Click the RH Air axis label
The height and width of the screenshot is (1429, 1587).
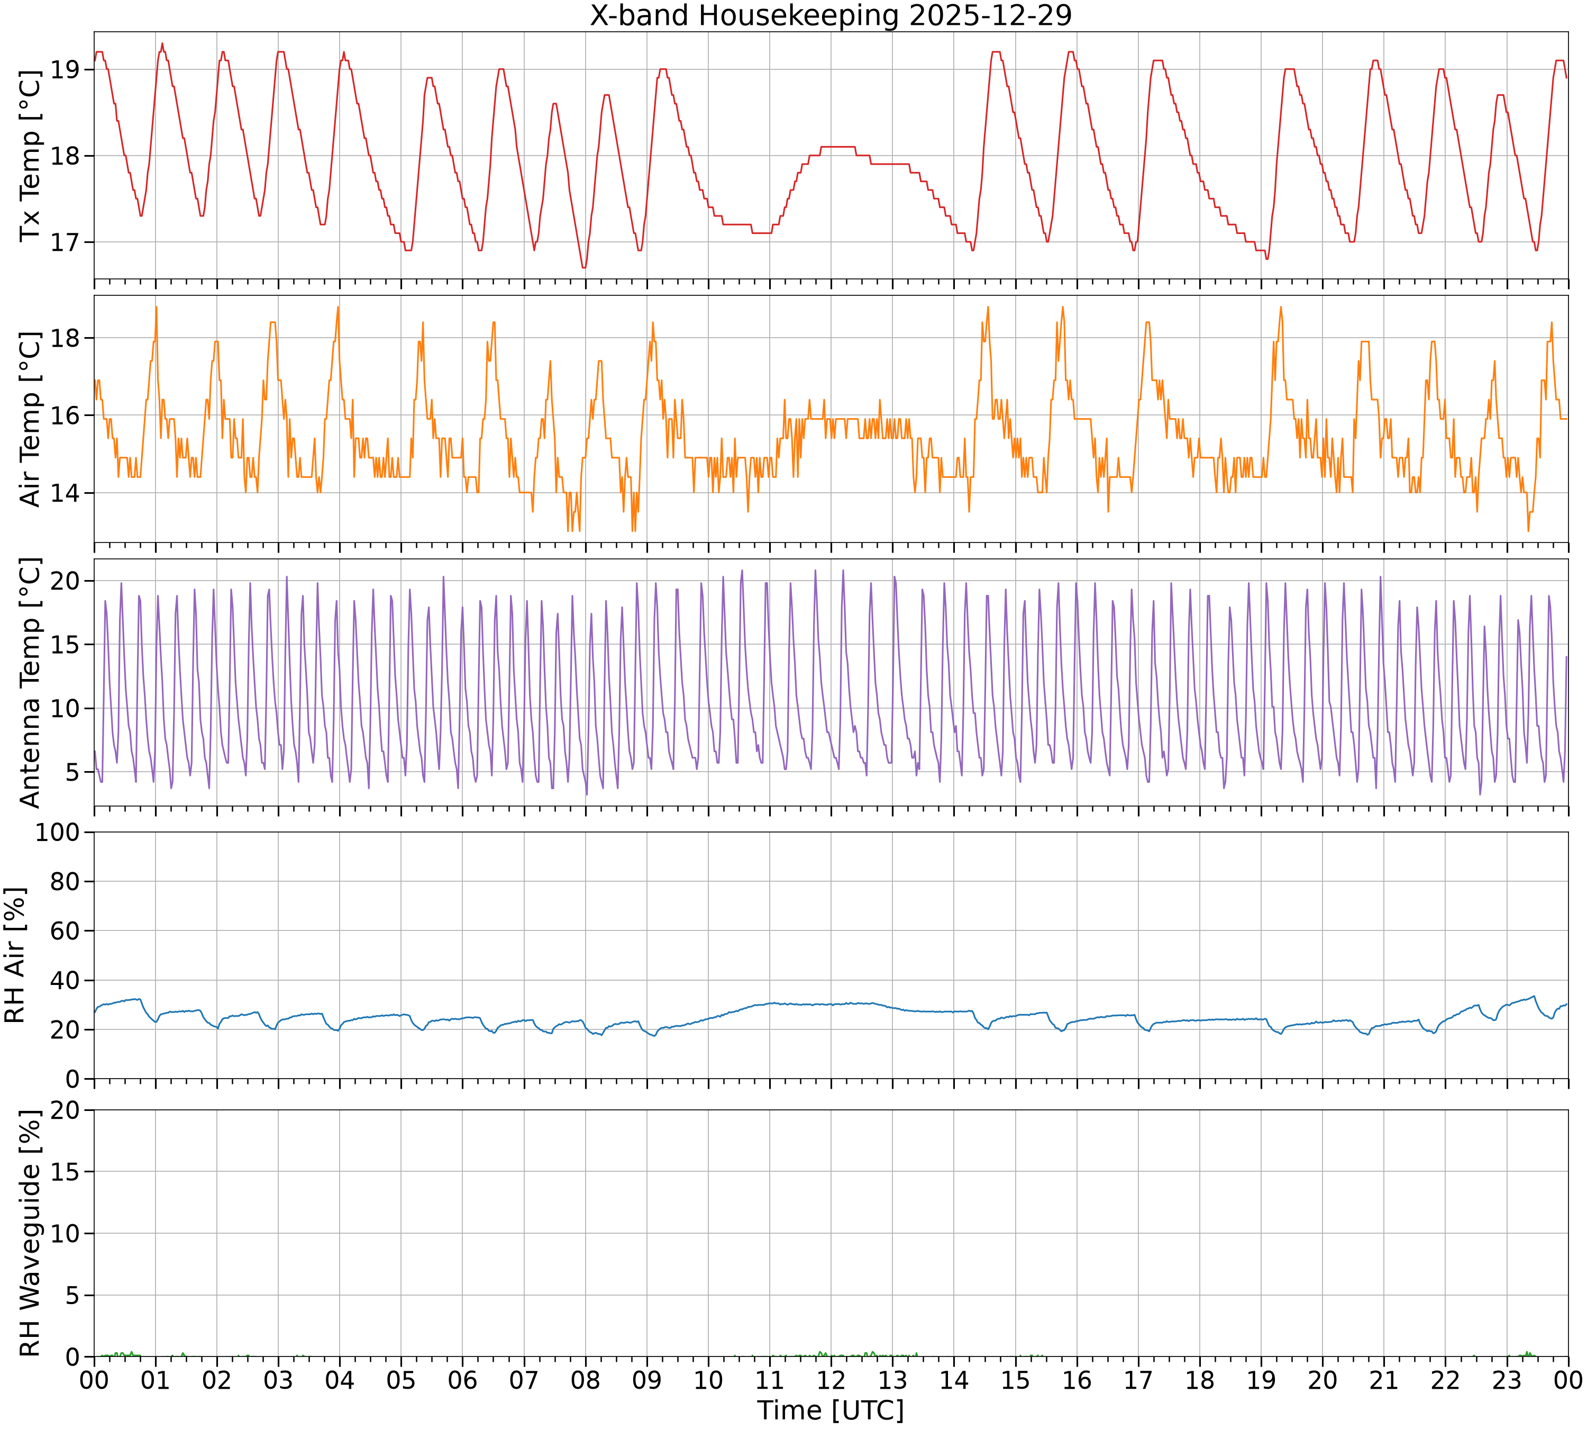15,955
